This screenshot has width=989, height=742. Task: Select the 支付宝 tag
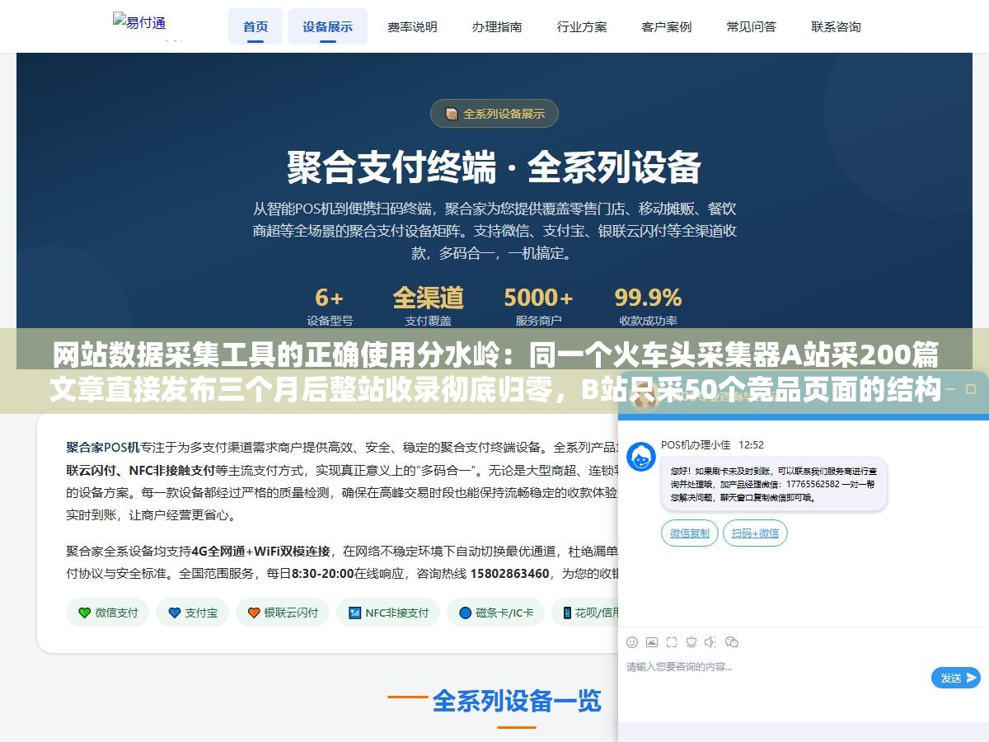pos(193,613)
